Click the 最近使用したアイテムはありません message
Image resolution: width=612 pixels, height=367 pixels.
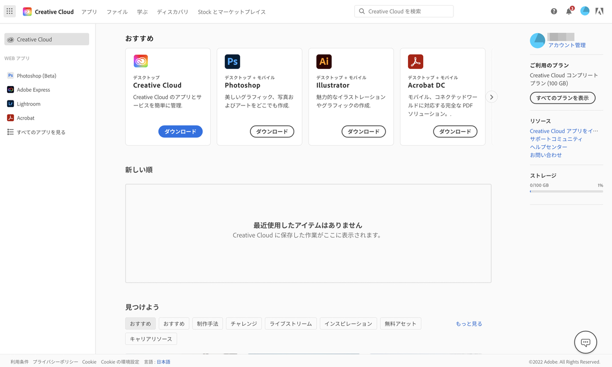[x=308, y=225]
